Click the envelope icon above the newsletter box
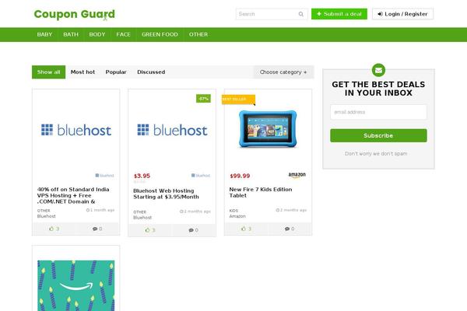Image resolution: width=467 pixels, height=311 pixels. coord(378,70)
